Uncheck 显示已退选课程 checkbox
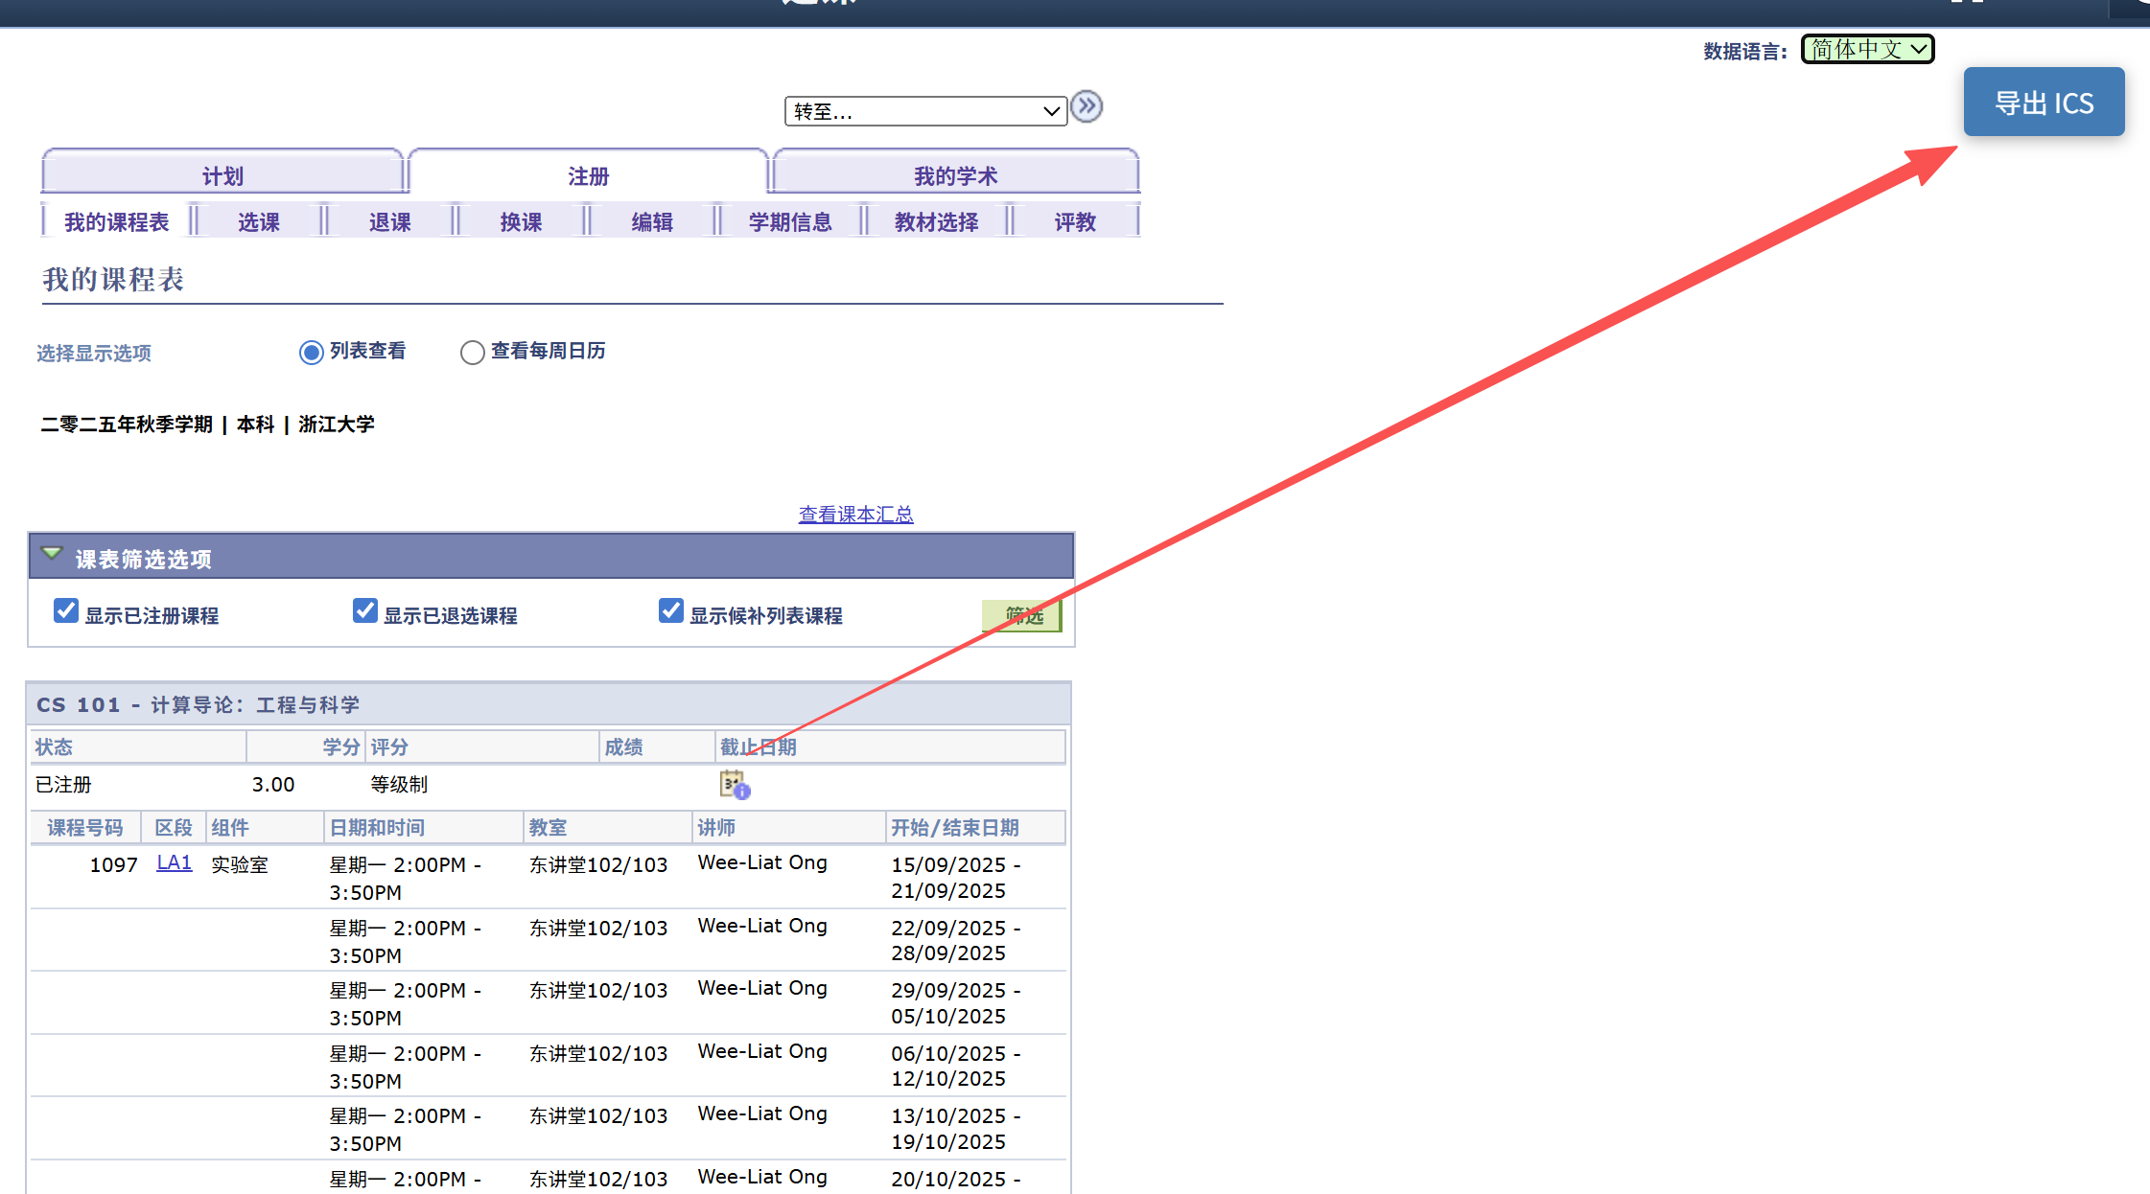This screenshot has height=1194, width=2150. point(365,611)
